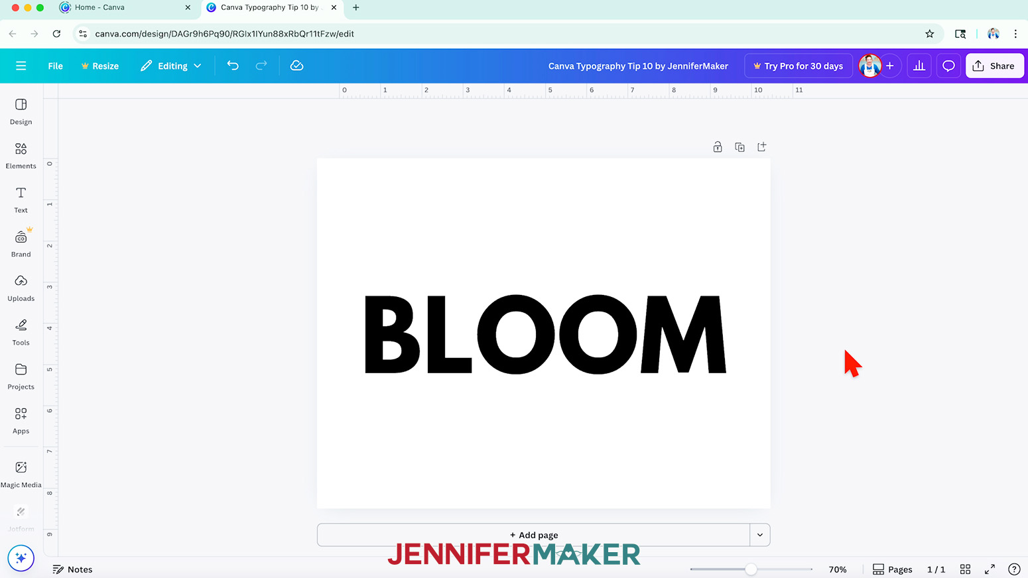
Task: Open the Elements panel
Action: pyautogui.click(x=21, y=156)
